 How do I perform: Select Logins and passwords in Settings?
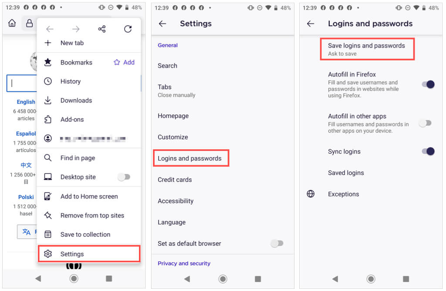pos(191,158)
